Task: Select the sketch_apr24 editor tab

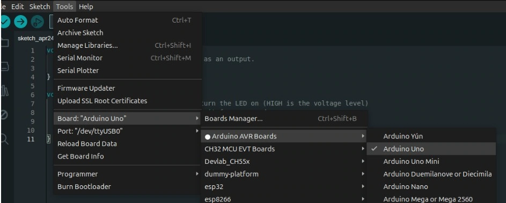Action: pos(34,39)
